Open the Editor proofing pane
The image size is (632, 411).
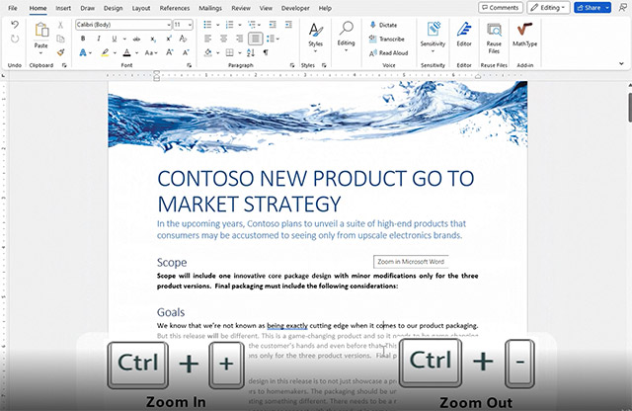(x=464, y=35)
